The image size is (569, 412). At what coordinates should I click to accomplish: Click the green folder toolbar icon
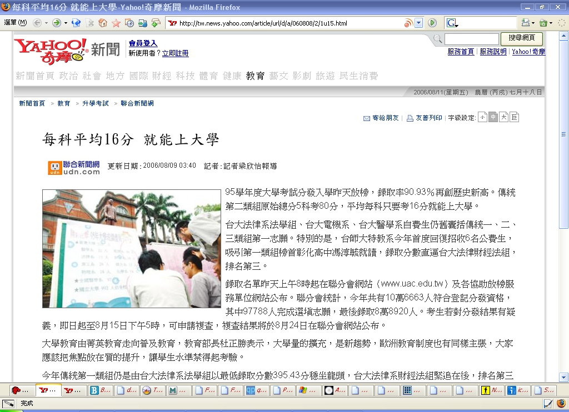pos(543,23)
